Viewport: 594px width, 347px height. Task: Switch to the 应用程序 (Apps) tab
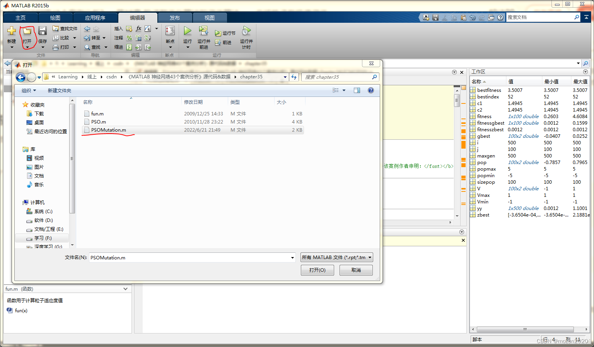95,18
